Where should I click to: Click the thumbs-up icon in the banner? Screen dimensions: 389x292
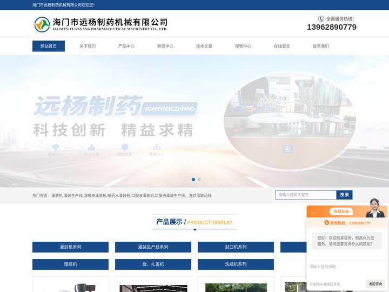pyautogui.click(x=91, y=148)
